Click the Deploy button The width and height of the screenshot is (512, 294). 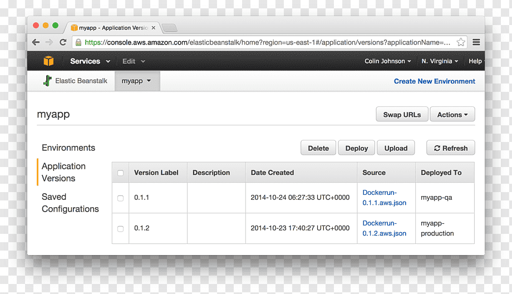tap(357, 148)
